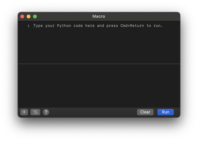Open help with the question mark button

[x=46, y=112]
